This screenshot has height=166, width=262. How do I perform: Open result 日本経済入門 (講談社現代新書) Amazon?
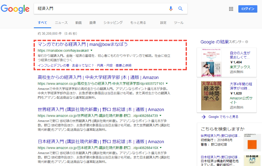pyautogui.click(x=101, y=142)
